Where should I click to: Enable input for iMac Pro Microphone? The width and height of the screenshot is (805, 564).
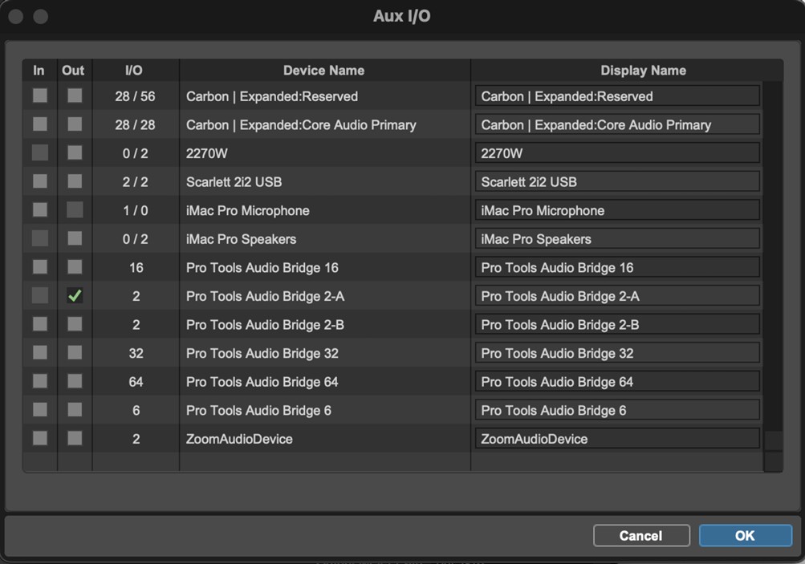[39, 209]
